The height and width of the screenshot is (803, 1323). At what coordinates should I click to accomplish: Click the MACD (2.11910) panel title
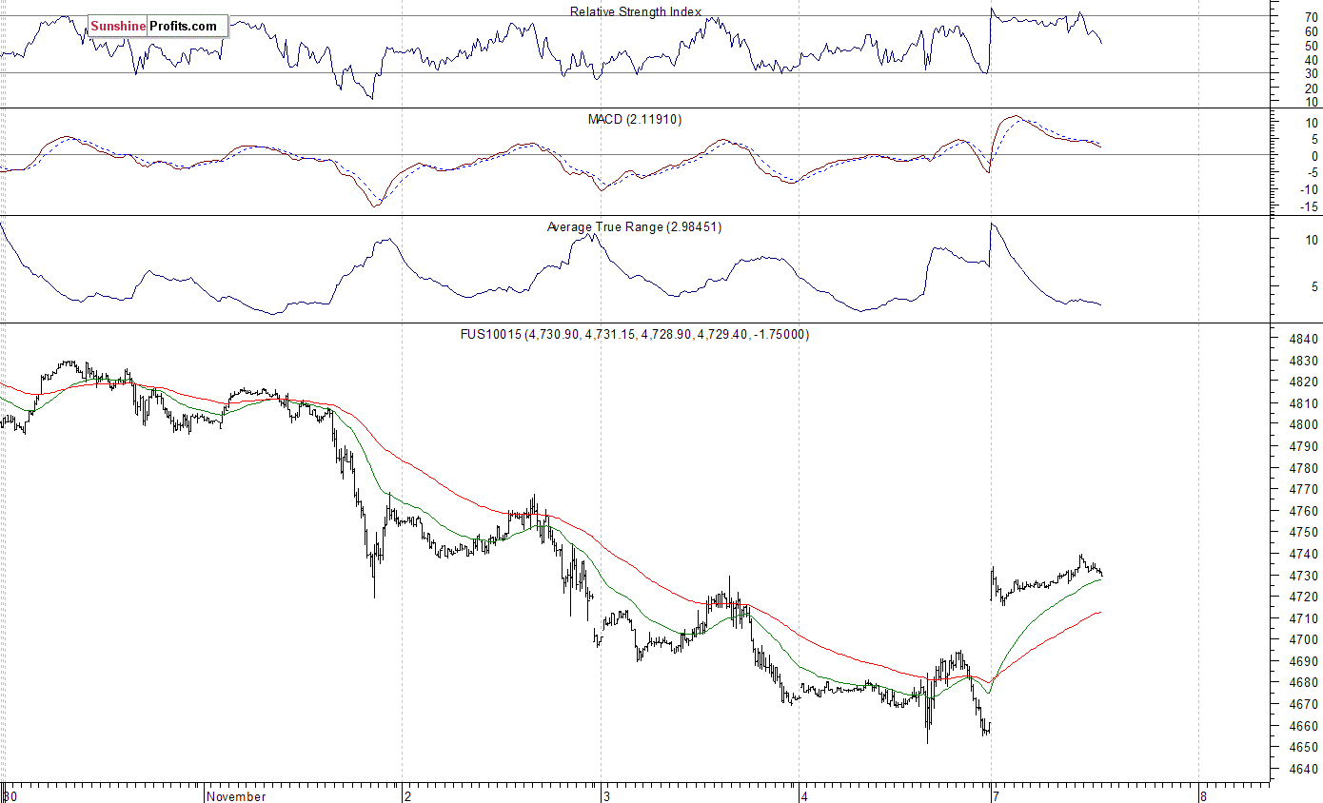click(x=635, y=119)
